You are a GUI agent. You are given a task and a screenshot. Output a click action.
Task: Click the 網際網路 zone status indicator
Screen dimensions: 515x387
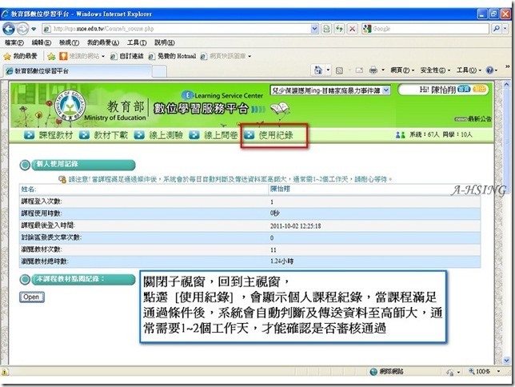(x=386, y=372)
